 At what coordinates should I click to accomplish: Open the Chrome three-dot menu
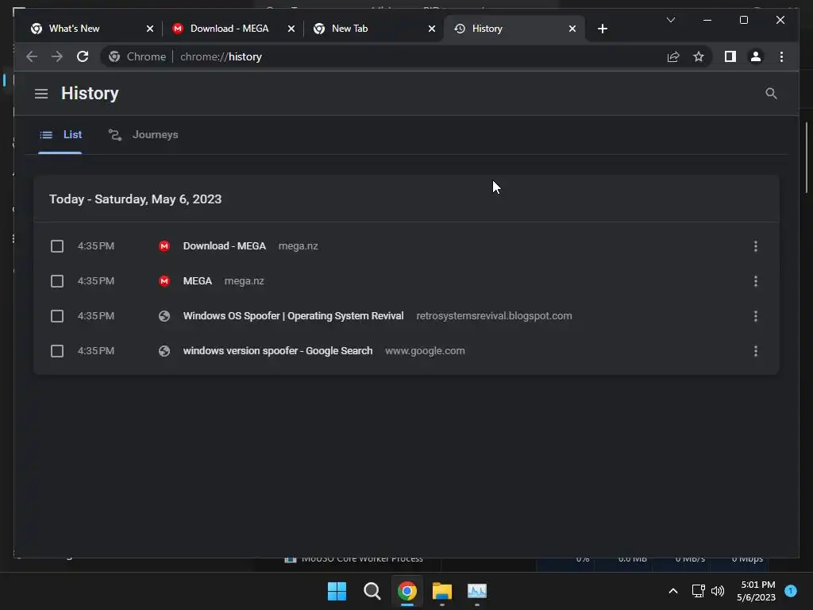(781, 56)
